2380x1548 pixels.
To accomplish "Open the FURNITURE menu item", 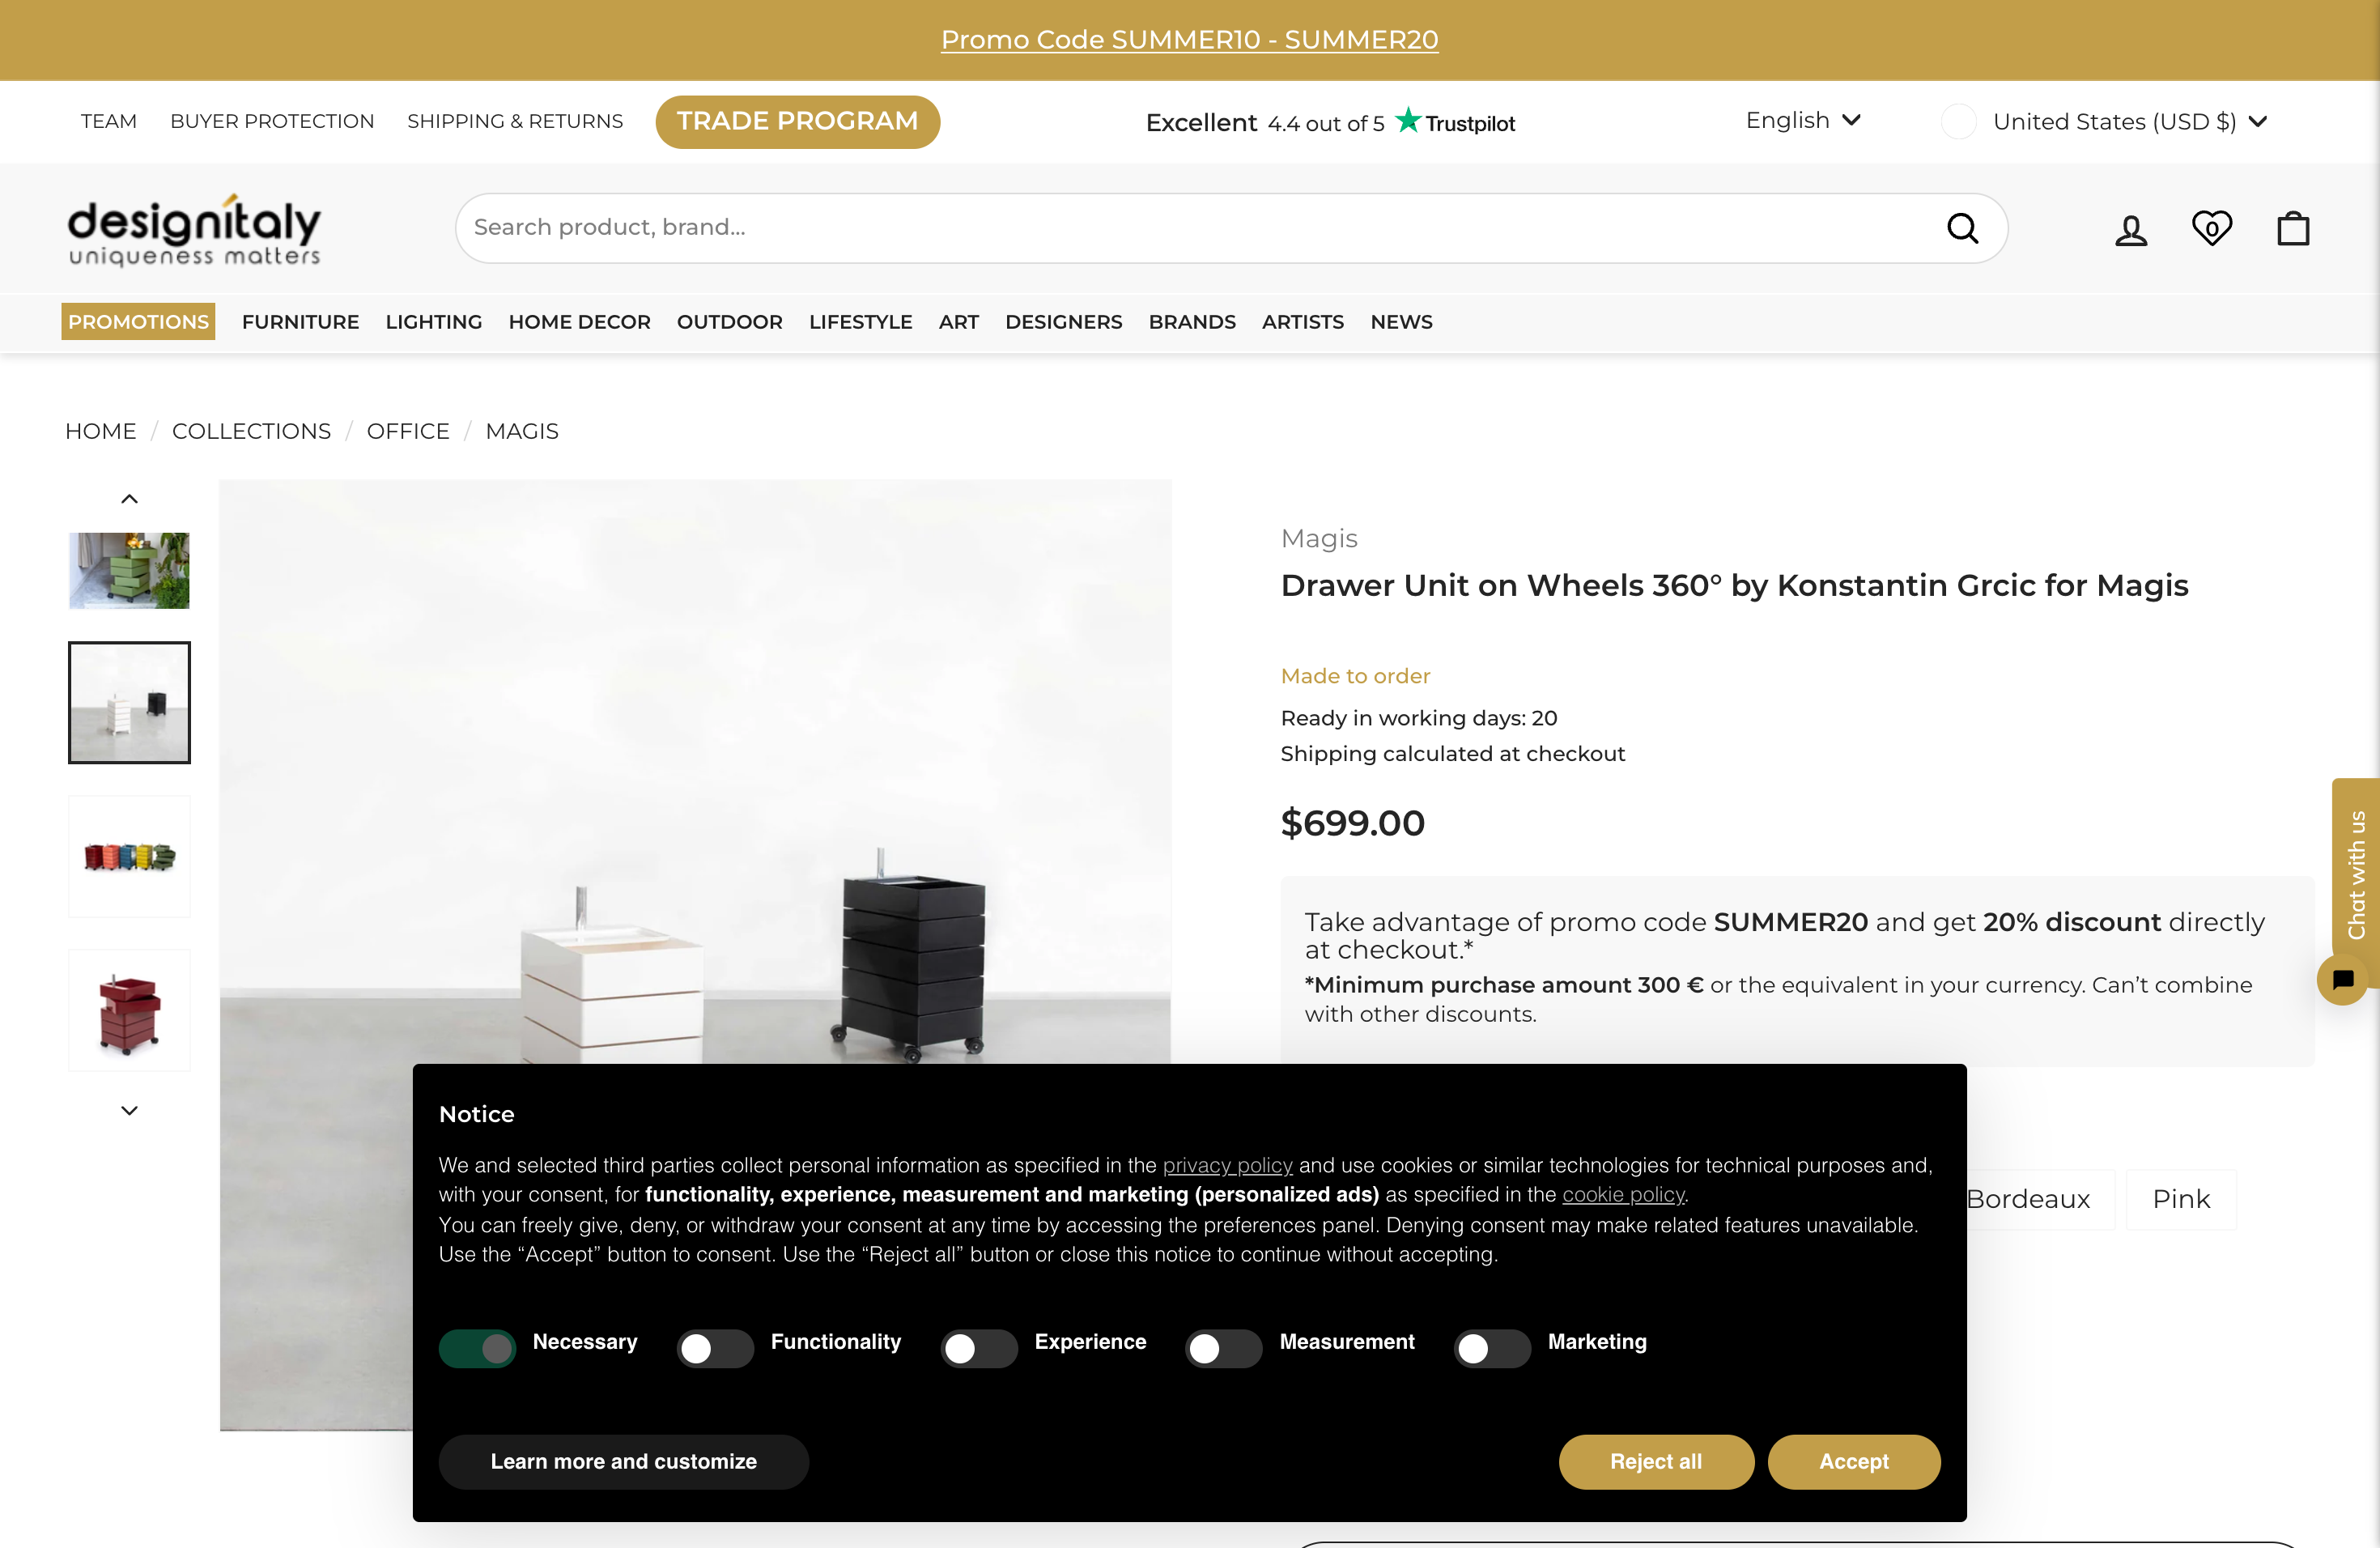I will coord(300,322).
